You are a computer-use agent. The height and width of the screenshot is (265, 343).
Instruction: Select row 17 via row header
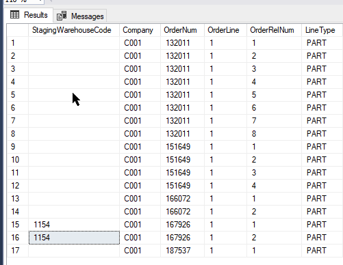pyautogui.click(x=18, y=251)
